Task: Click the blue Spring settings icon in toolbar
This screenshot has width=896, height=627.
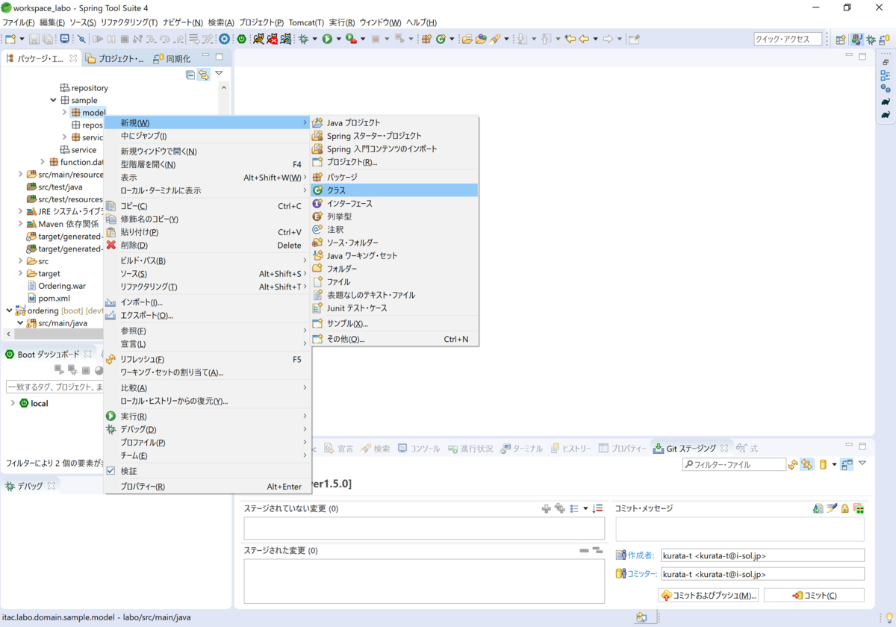Action: (225, 38)
